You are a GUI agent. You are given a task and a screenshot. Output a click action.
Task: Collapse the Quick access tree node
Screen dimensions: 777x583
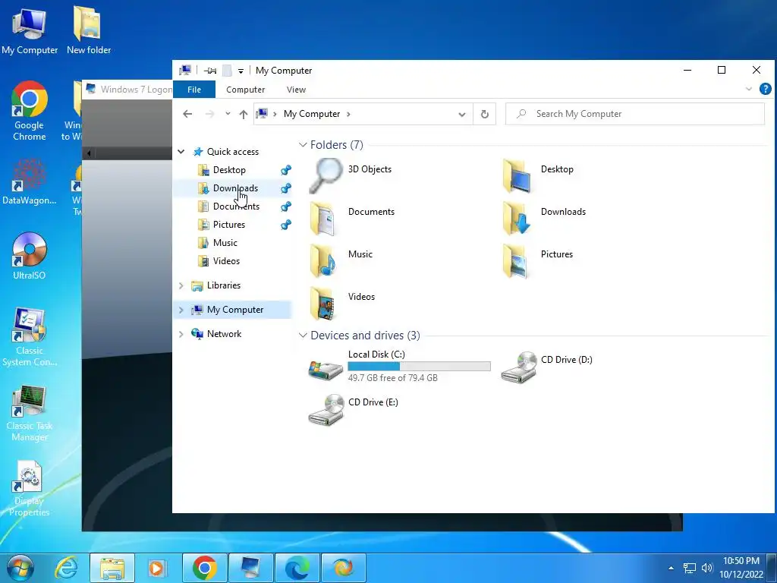tap(181, 152)
